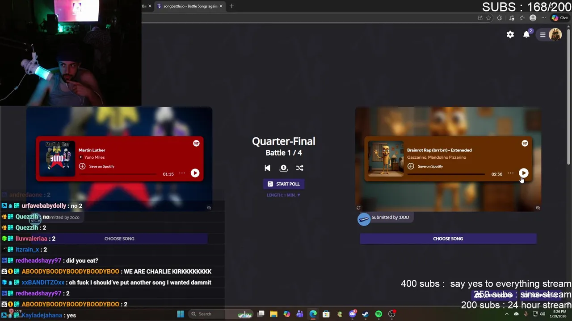Viewport: 572px width, 321px height.
Task: Open the volume control in system tray
Action: pos(543,314)
